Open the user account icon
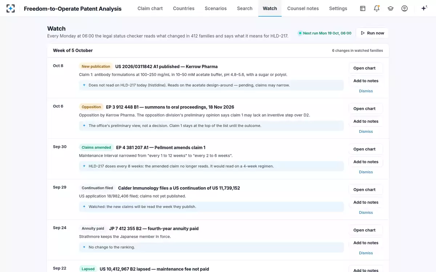 (x=404, y=8)
